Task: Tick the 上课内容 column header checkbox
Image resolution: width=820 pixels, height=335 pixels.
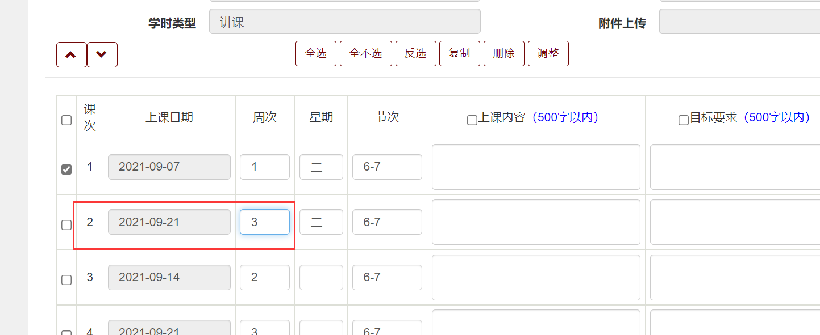Action: [x=472, y=120]
